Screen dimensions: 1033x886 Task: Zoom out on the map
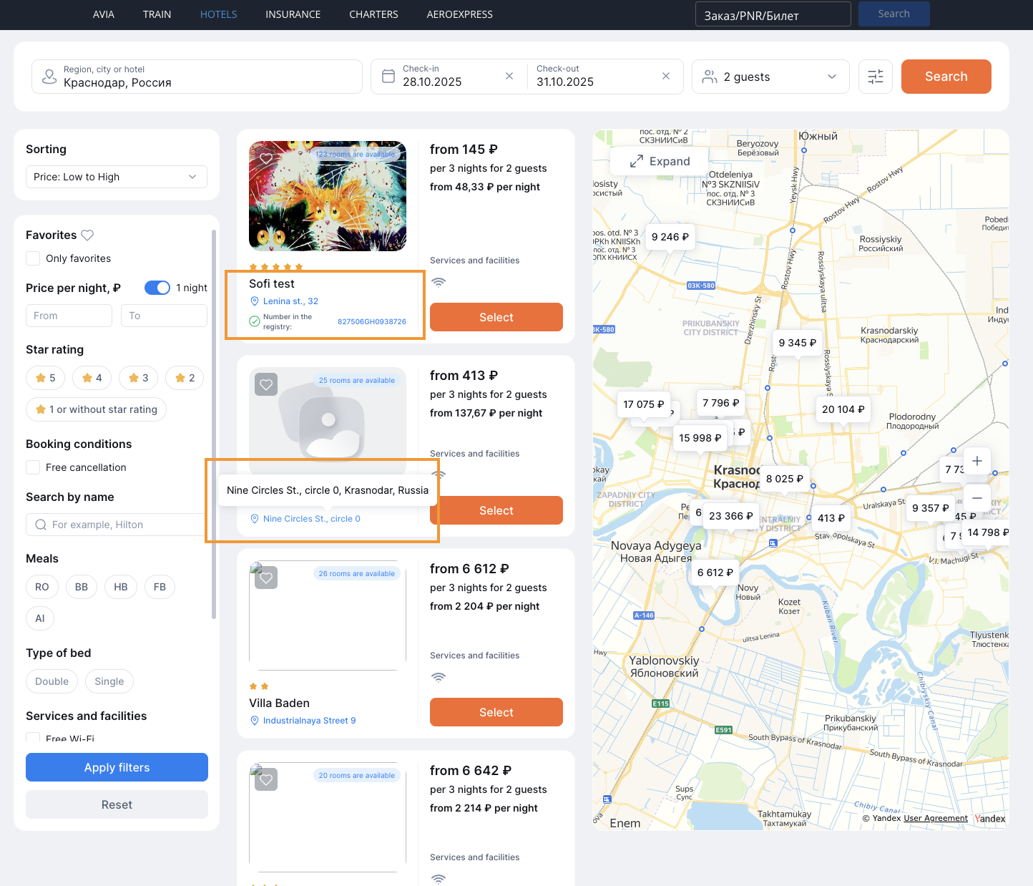(x=976, y=498)
